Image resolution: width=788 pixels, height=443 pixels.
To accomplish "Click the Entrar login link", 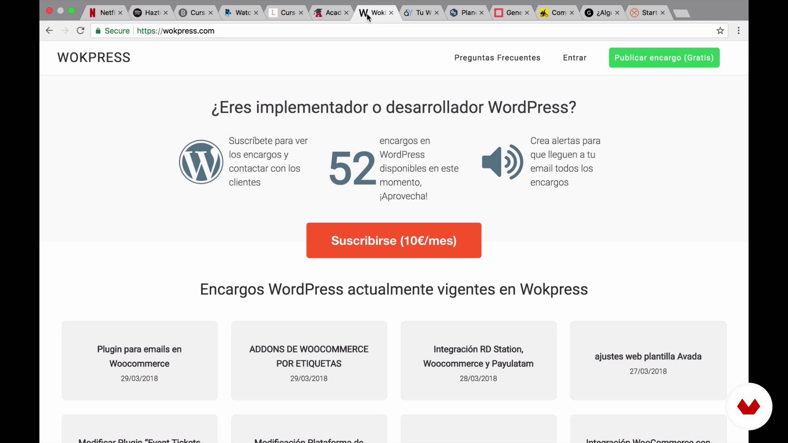I will 575,58.
